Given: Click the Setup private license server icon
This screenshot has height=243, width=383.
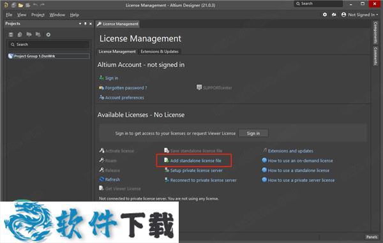Looking at the screenshot, I should click(x=167, y=170).
